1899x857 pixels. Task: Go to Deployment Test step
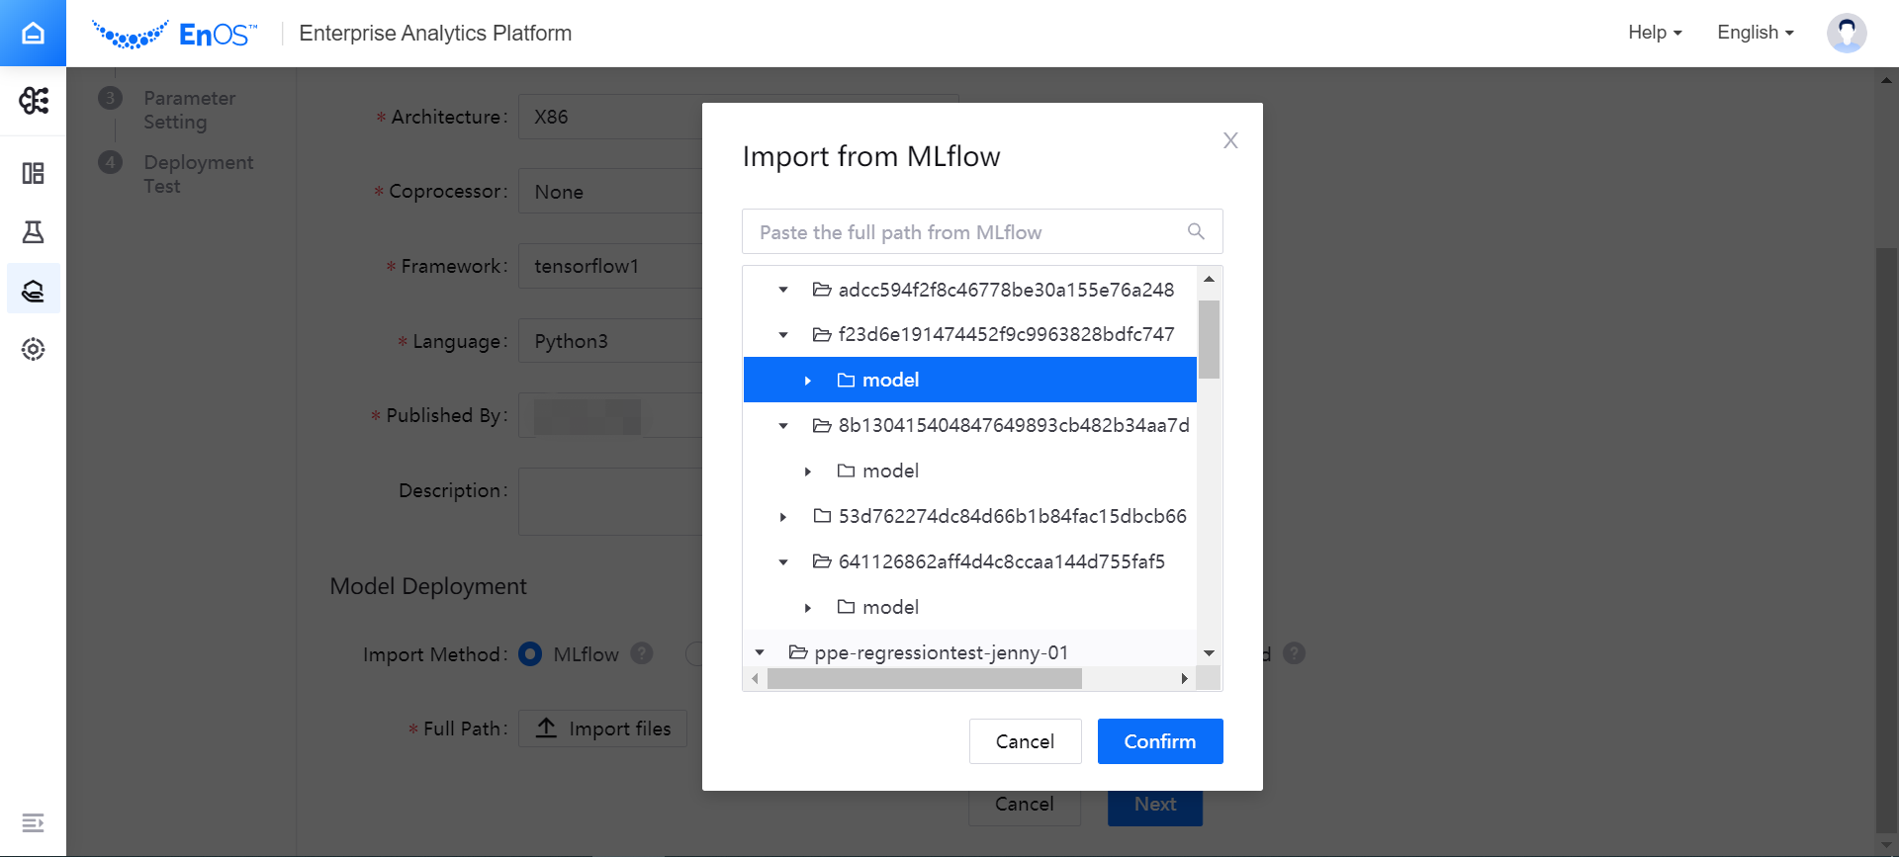click(198, 174)
